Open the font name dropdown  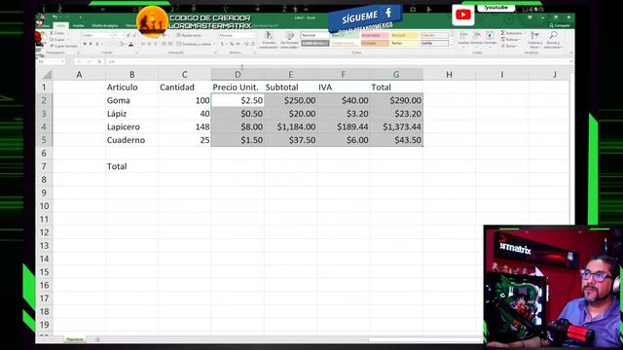point(110,35)
